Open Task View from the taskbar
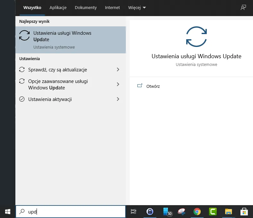Screen dimensions: 253x218 (134, 211)
